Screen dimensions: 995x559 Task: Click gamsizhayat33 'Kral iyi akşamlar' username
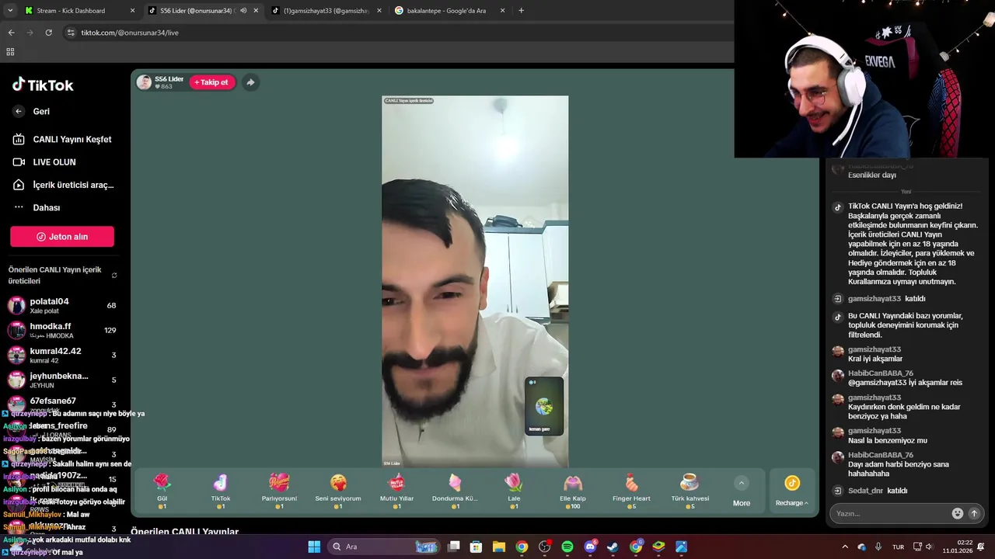(875, 349)
